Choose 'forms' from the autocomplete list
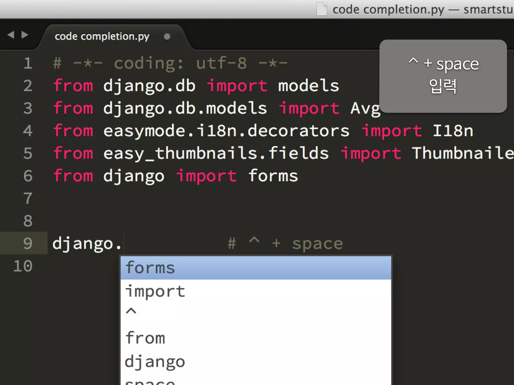 (256, 268)
